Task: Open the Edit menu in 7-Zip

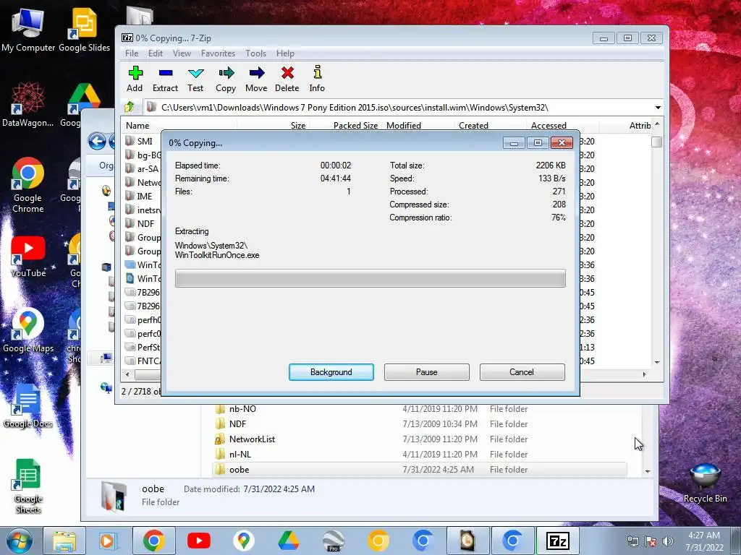Action: 155,53
